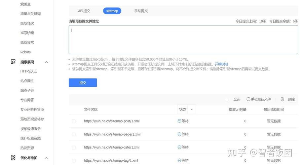Collapse the 优化与维护 sidebar section

(47, 158)
